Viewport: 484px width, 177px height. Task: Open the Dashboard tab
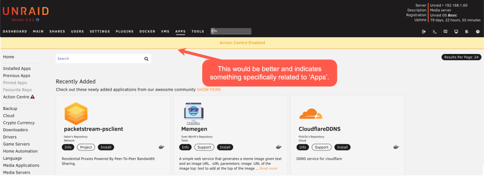tap(15, 31)
